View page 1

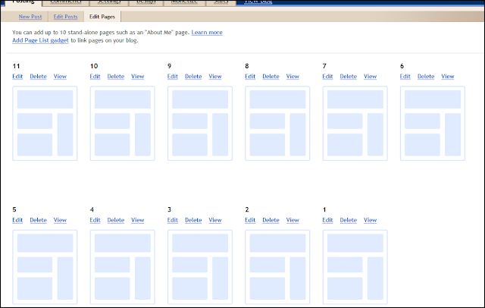click(x=371, y=220)
